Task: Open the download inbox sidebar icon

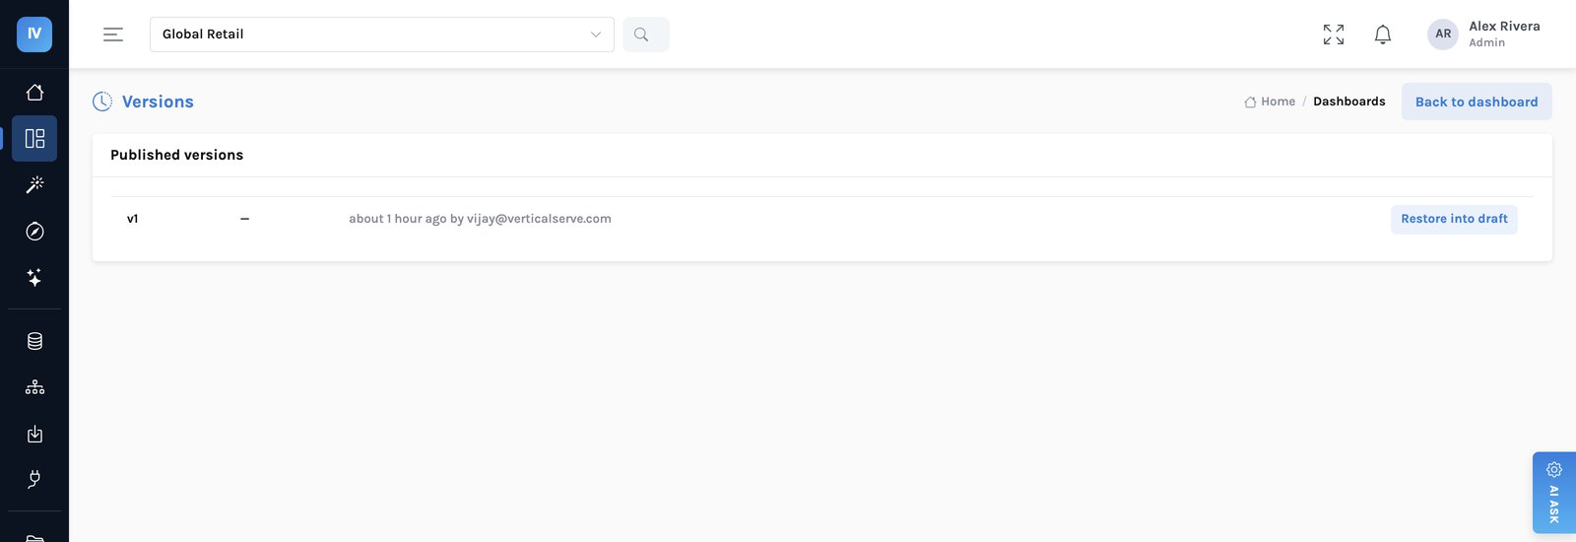Action: point(34,434)
